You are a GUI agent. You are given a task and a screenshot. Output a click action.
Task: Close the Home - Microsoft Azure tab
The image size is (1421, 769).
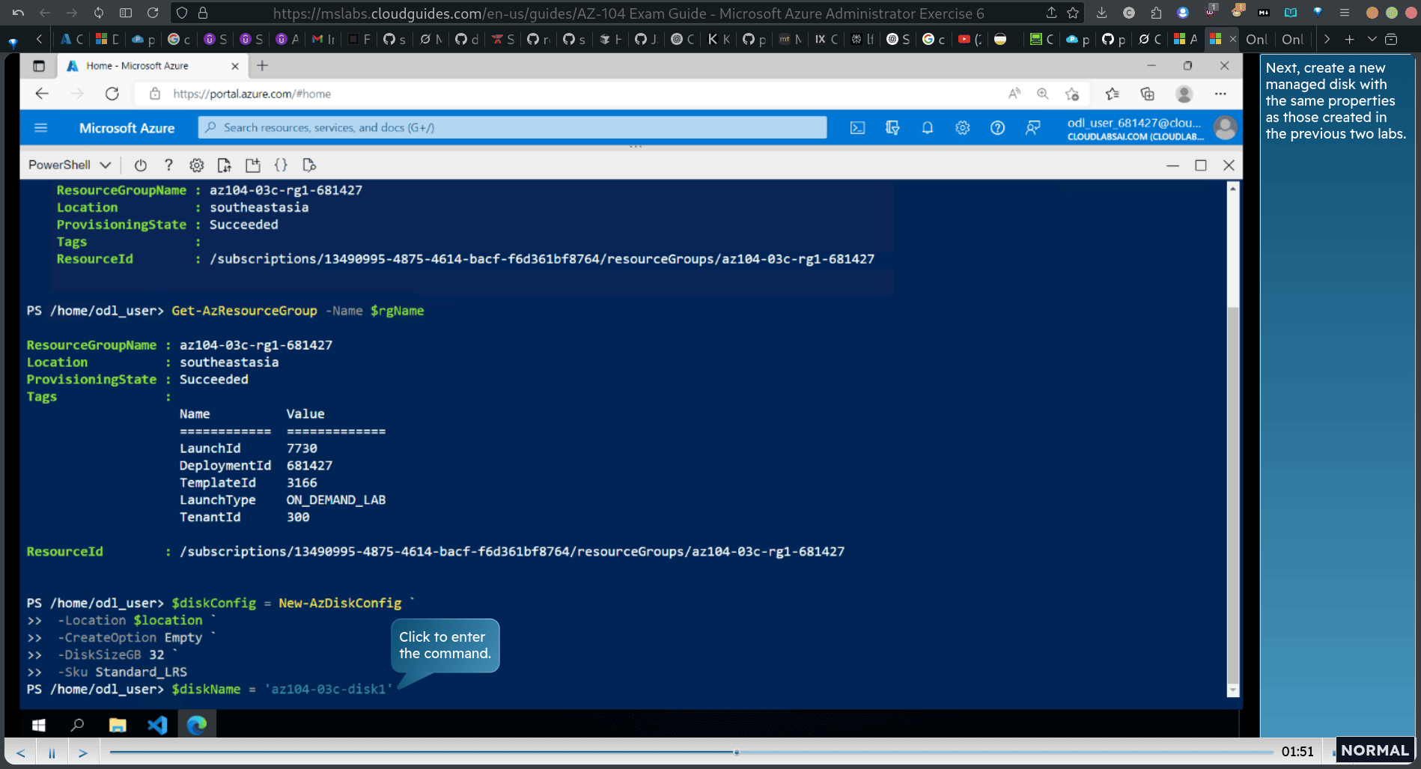(x=235, y=66)
